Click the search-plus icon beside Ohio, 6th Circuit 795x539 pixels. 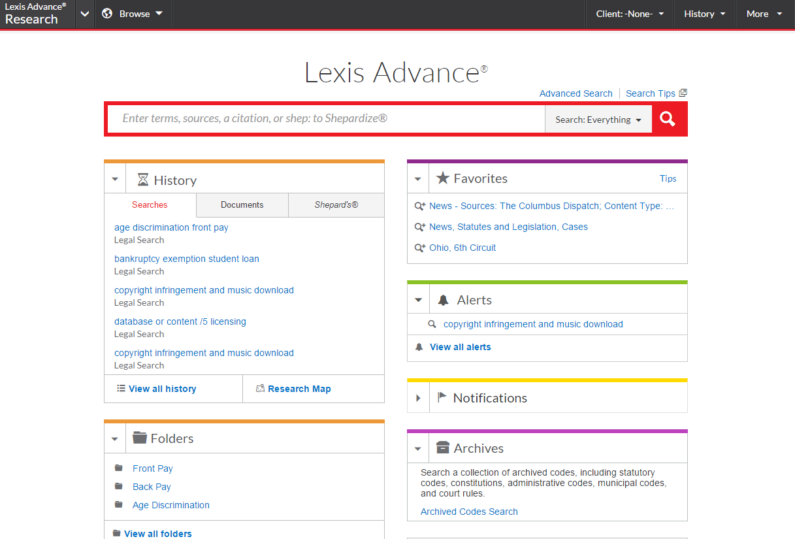point(420,248)
